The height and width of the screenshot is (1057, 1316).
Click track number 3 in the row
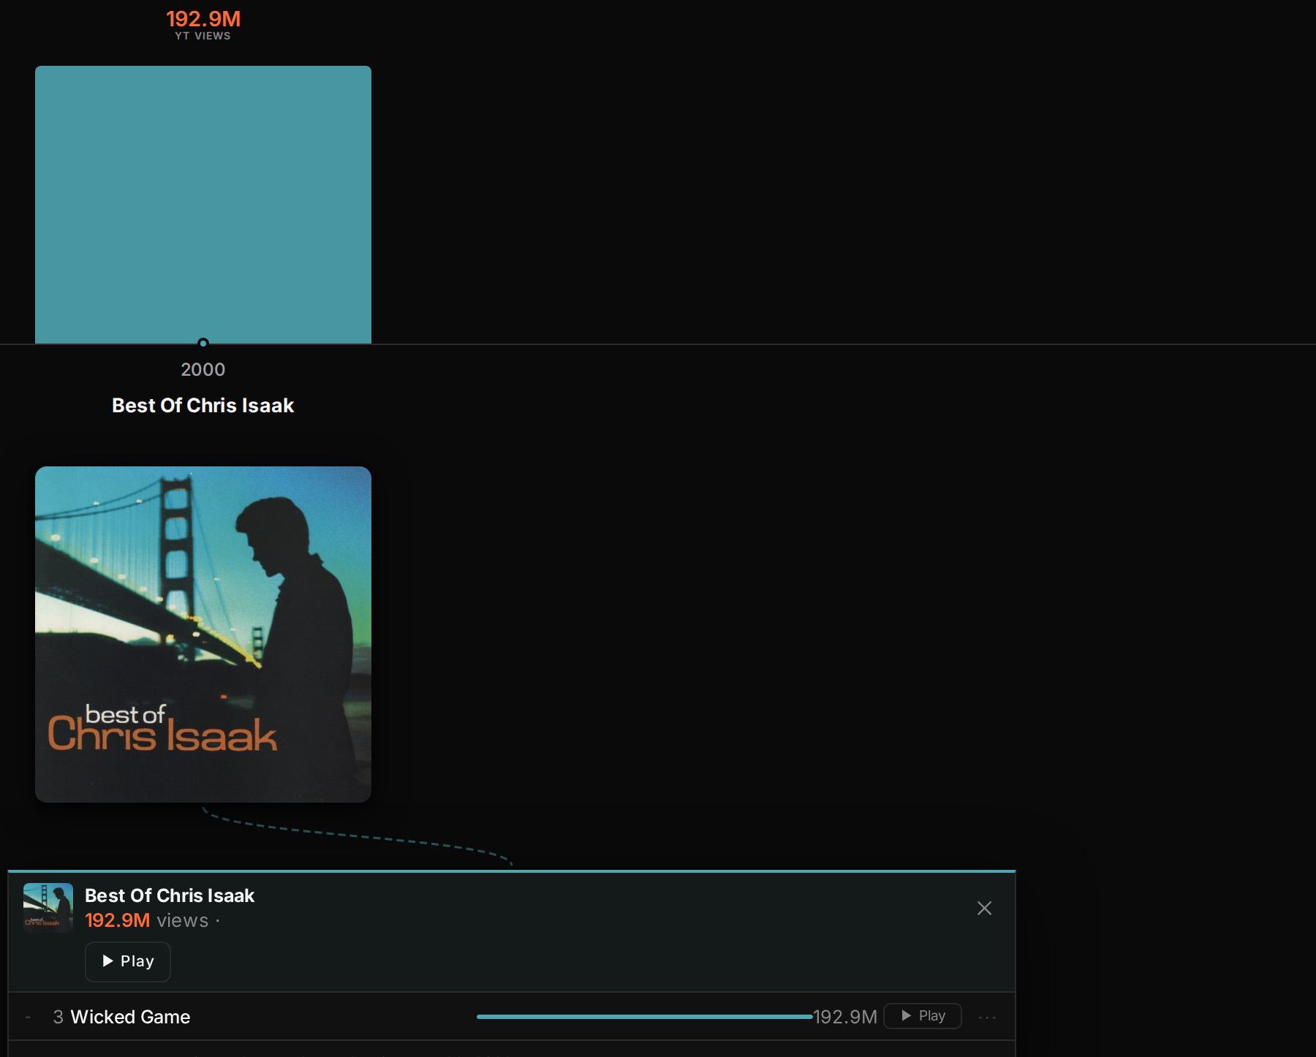pos(58,1017)
